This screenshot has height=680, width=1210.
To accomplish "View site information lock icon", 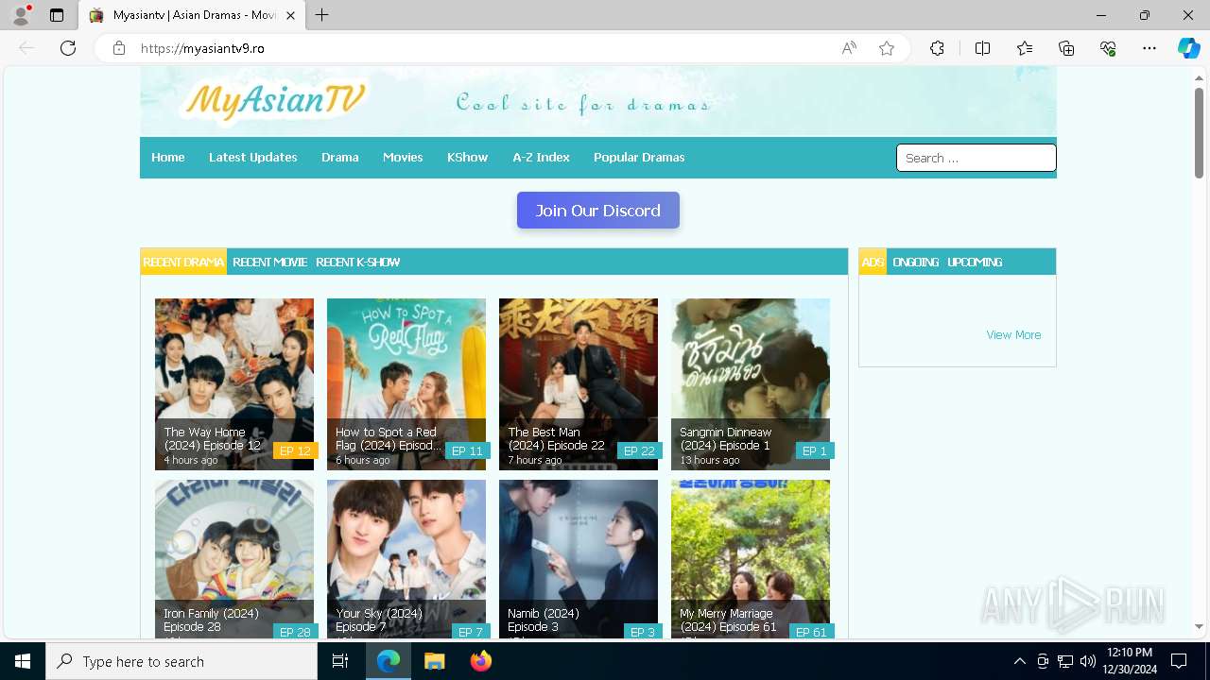I will point(119,48).
